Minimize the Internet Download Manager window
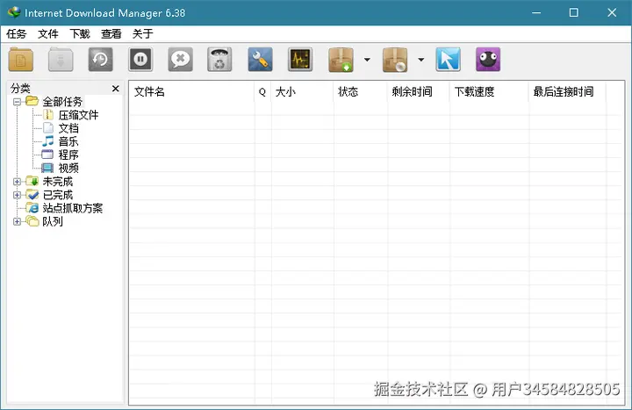Image resolution: width=632 pixels, height=410 pixels. tap(536, 12)
